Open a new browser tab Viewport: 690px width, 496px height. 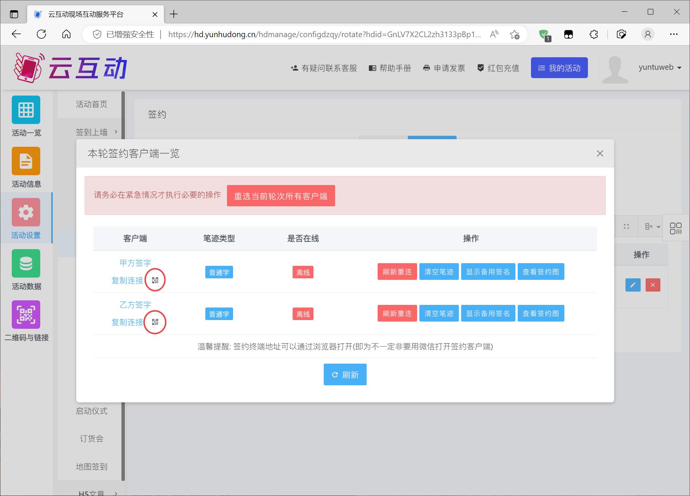click(174, 14)
